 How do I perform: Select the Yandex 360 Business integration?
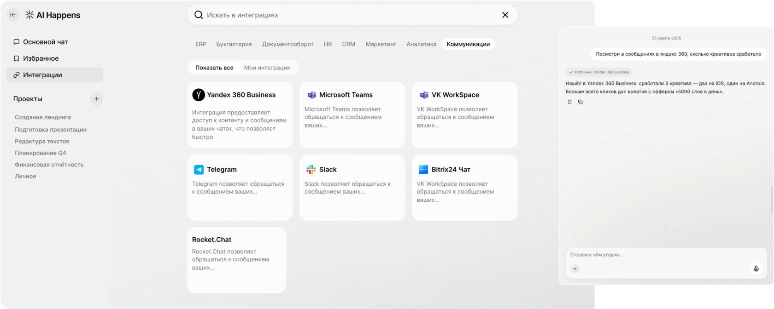240,114
